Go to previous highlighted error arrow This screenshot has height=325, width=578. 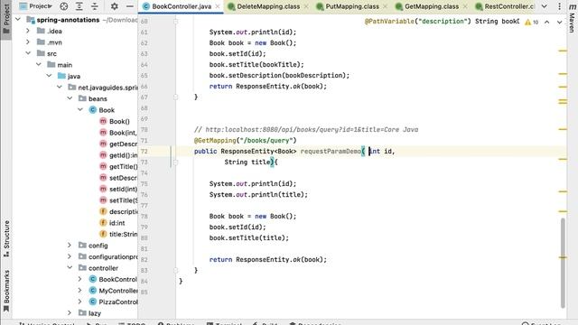[547, 22]
